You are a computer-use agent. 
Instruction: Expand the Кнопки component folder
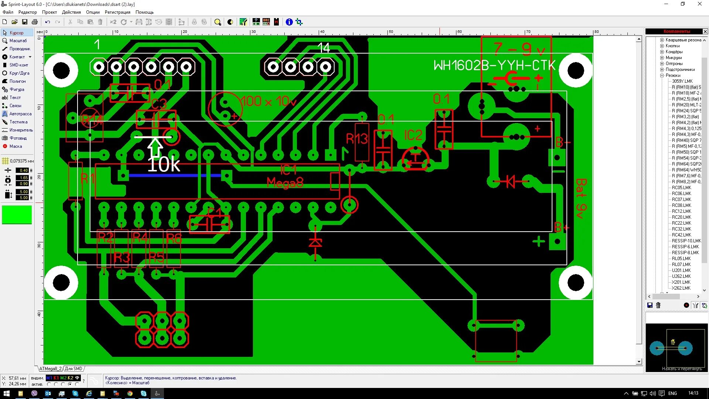click(662, 46)
